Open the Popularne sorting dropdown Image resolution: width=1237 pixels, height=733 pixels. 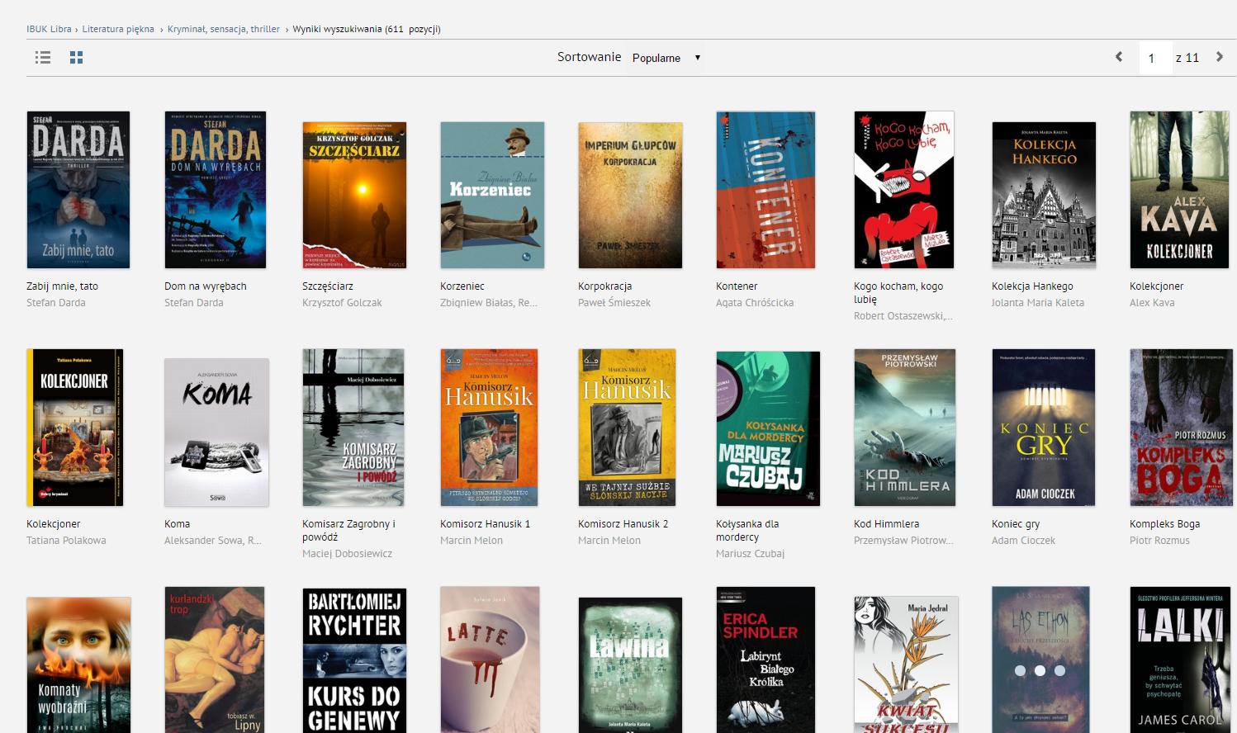[x=666, y=58]
